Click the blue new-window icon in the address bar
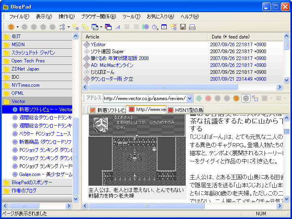The height and width of the screenshot is (219, 292). 255,98
